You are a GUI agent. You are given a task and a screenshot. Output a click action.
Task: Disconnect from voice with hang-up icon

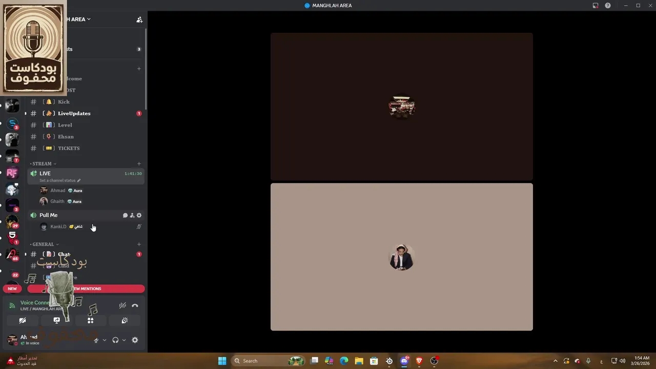click(x=135, y=305)
